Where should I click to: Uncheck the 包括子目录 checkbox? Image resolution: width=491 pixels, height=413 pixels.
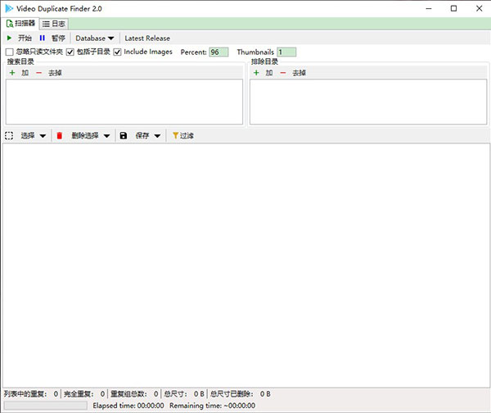pos(70,52)
